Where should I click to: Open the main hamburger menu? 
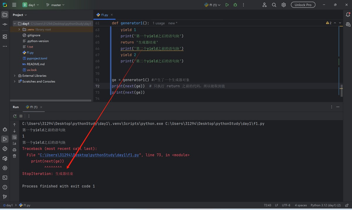click(14, 5)
